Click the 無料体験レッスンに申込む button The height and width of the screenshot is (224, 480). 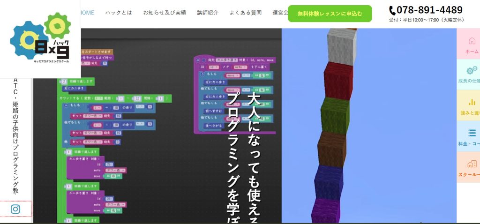tap(330, 14)
